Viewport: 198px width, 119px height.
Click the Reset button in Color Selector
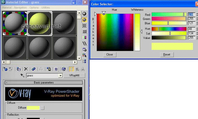click(x=167, y=55)
